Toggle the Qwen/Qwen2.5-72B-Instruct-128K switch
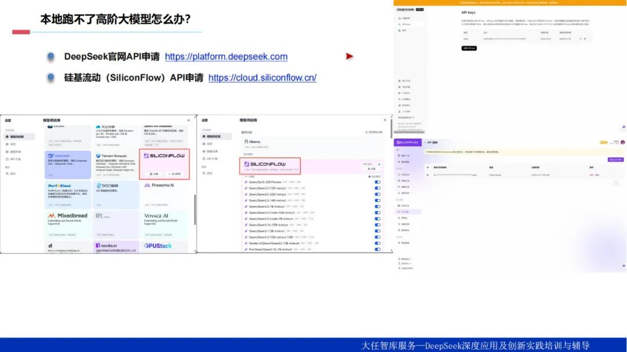The width and height of the screenshot is (627, 352). 377,237
